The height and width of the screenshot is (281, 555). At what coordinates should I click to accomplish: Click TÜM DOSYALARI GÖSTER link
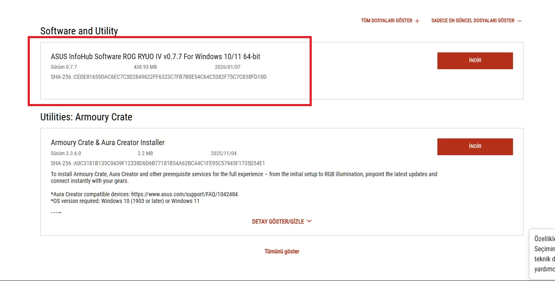[x=390, y=21]
